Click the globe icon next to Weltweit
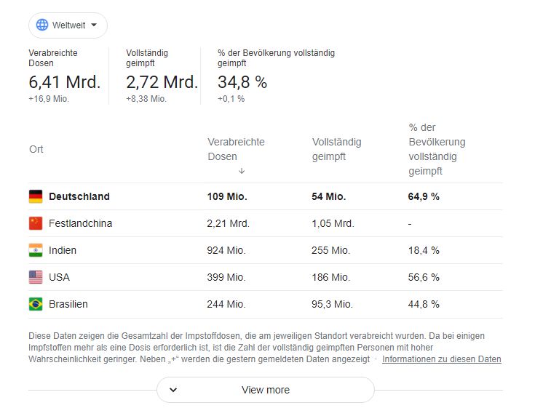 (x=42, y=25)
